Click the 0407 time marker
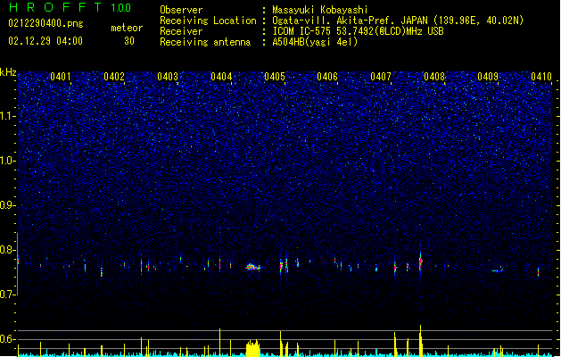561x357 pixels. click(381, 76)
